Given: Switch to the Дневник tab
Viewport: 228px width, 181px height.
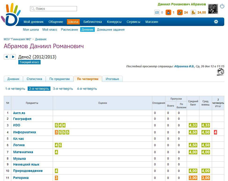Looking at the screenshot, I should (13, 79).
